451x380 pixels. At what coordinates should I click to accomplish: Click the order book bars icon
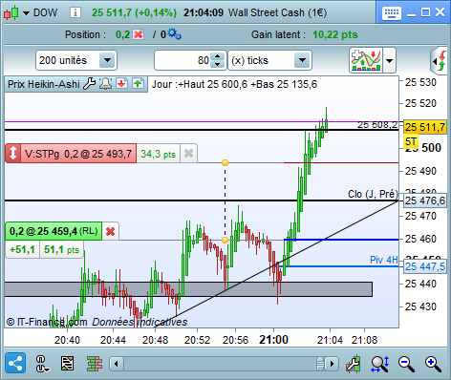tap(95, 363)
